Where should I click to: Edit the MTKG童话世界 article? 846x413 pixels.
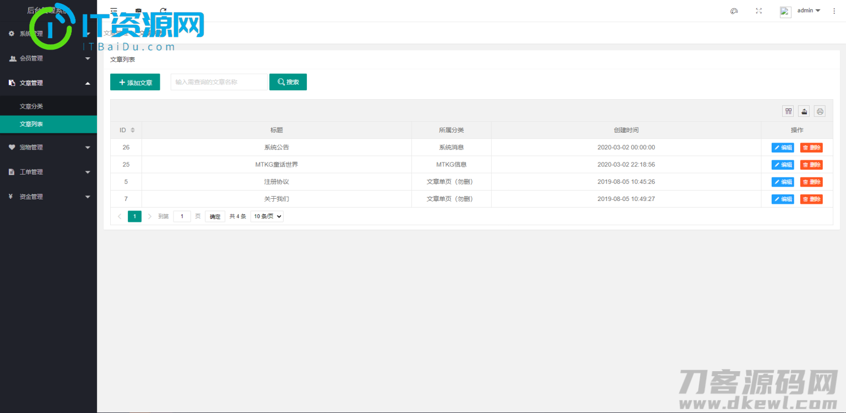[x=783, y=165]
